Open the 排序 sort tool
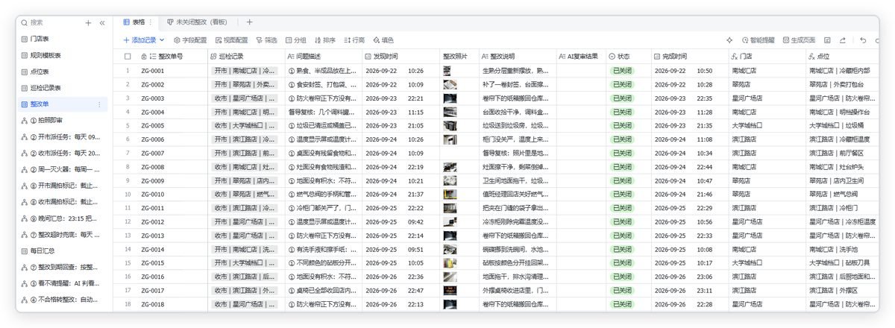895x328 pixels. tap(325, 40)
